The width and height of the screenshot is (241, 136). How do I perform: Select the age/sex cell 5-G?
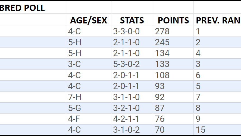tap(89, 108)
